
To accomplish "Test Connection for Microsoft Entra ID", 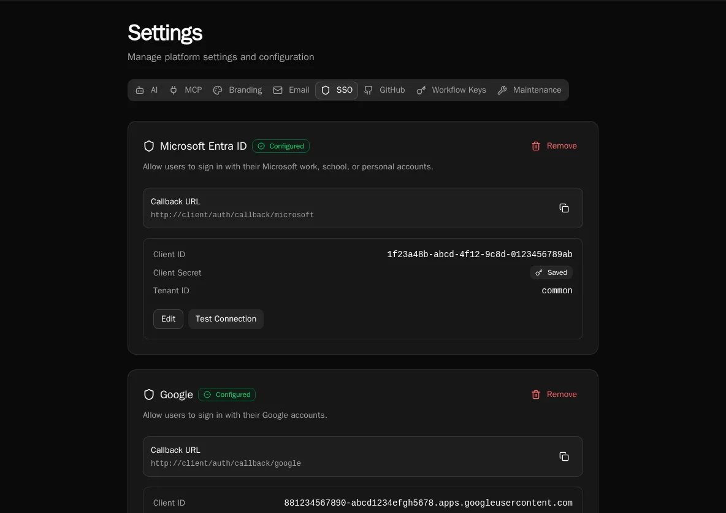I will [x=226, y=319].
